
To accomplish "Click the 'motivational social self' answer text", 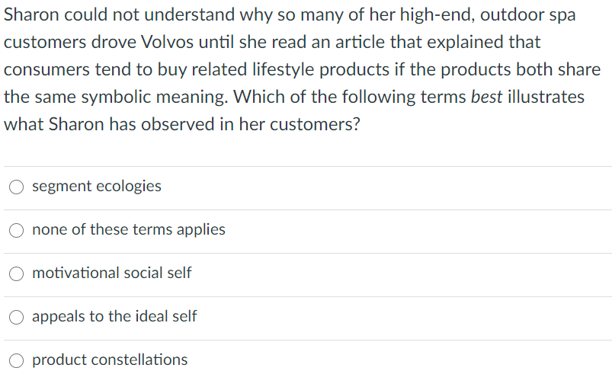I will pos(111,273).
